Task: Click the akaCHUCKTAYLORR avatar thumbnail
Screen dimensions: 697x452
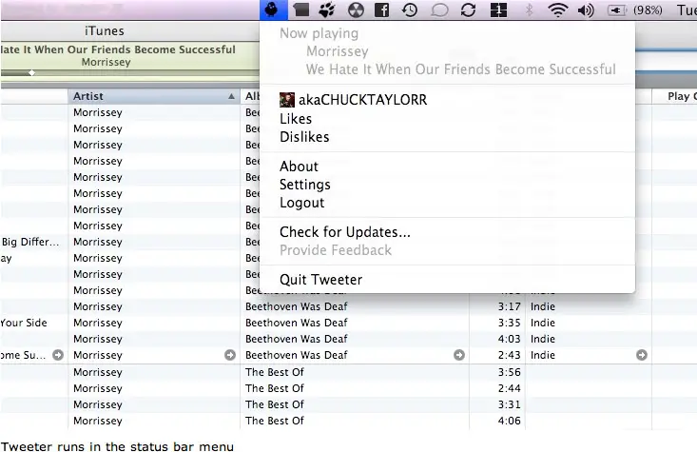Action: 287,100
